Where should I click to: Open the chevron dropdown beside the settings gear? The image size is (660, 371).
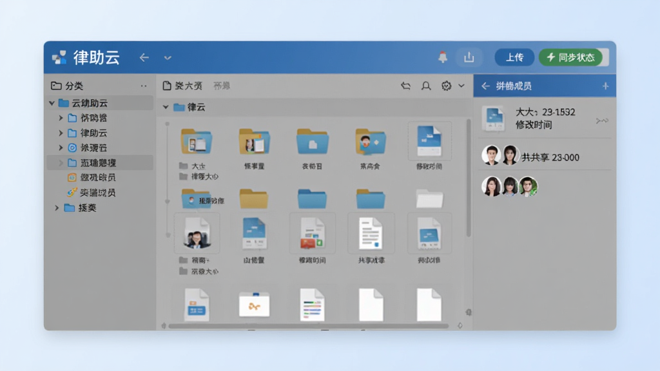click(461, 86)
